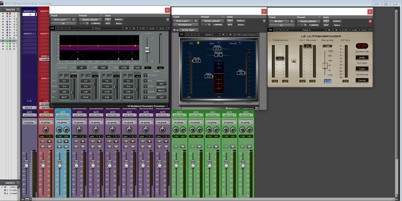Click the L2 threshold/ceiling link arrows button

(294, 61)
